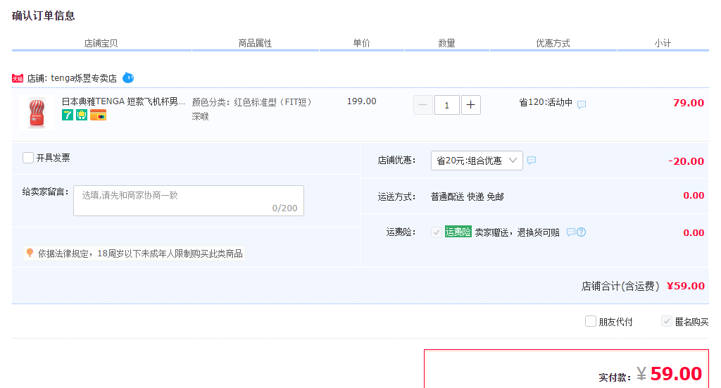The image size is (721, 388).
Task: Toggle the 运费险 checkbox
Action: coord(437,232)
